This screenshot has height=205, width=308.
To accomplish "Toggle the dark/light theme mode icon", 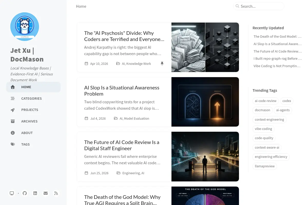I will [12, 193].
